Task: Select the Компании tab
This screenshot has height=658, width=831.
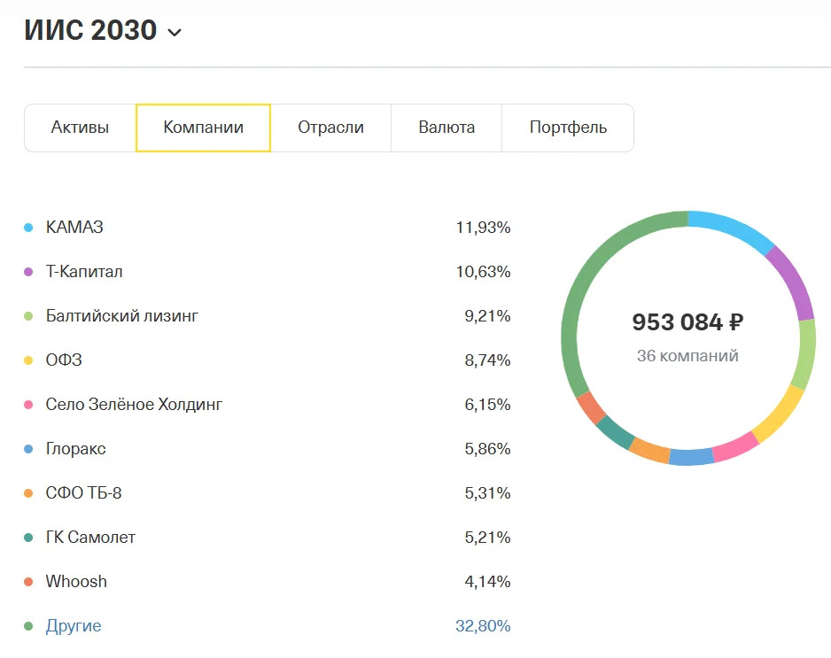Action: pyautogui.click(x=204, y=128)
